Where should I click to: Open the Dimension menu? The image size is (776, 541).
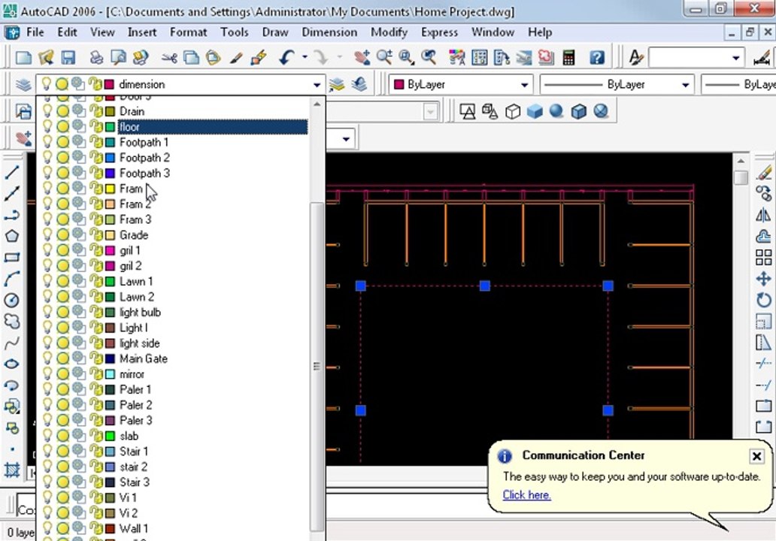329,32
